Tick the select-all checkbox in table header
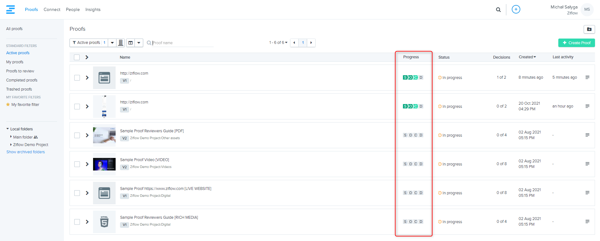Image resolution: width=600 pixels, height=241 pixels. (x=77, y=57)
